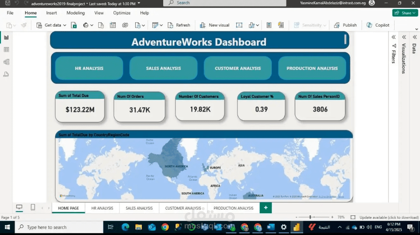Click the taskbar search box
Viewport: 420px width, 235px height.
click(59, 227)
